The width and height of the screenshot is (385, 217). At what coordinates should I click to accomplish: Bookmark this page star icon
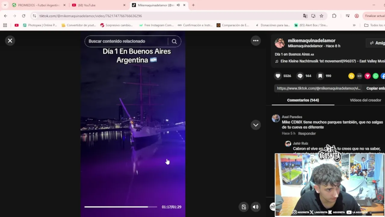(322, 16)
